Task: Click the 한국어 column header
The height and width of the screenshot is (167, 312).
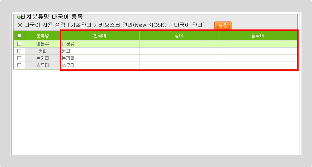Action: 100,36
